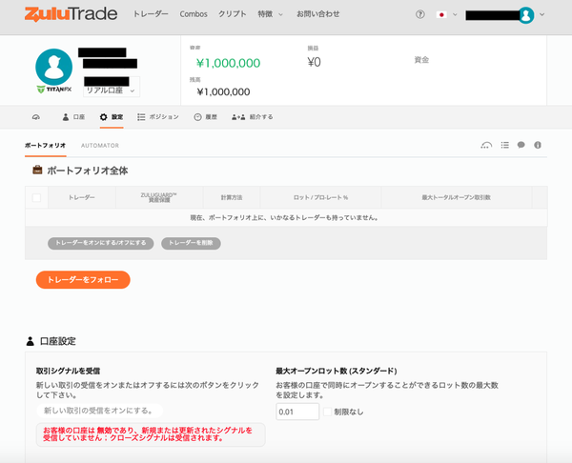This screenshot has height=463, width=572.
Task: Click the large profile avatar picture
Action: coord(54,67)
